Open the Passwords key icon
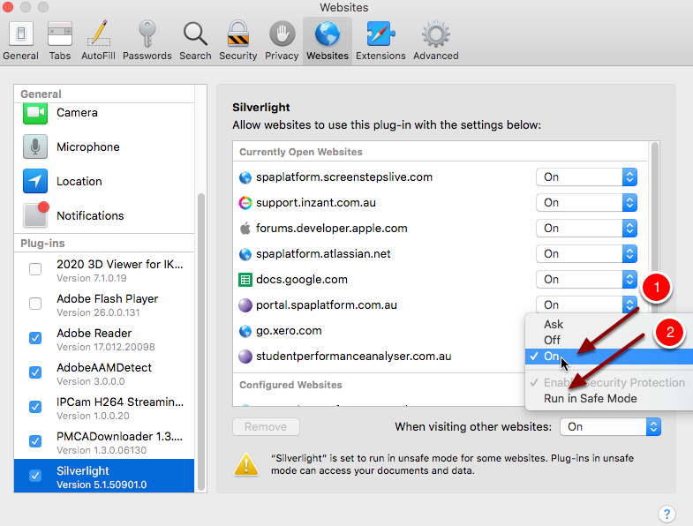This screenshot has width=693, height=526. point(147,34)
